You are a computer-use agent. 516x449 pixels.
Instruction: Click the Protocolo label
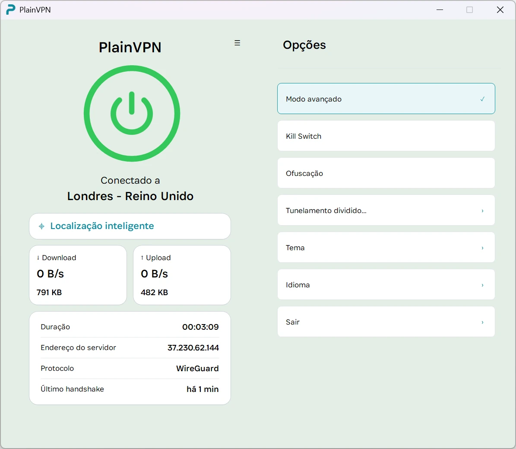click(57, 368)
